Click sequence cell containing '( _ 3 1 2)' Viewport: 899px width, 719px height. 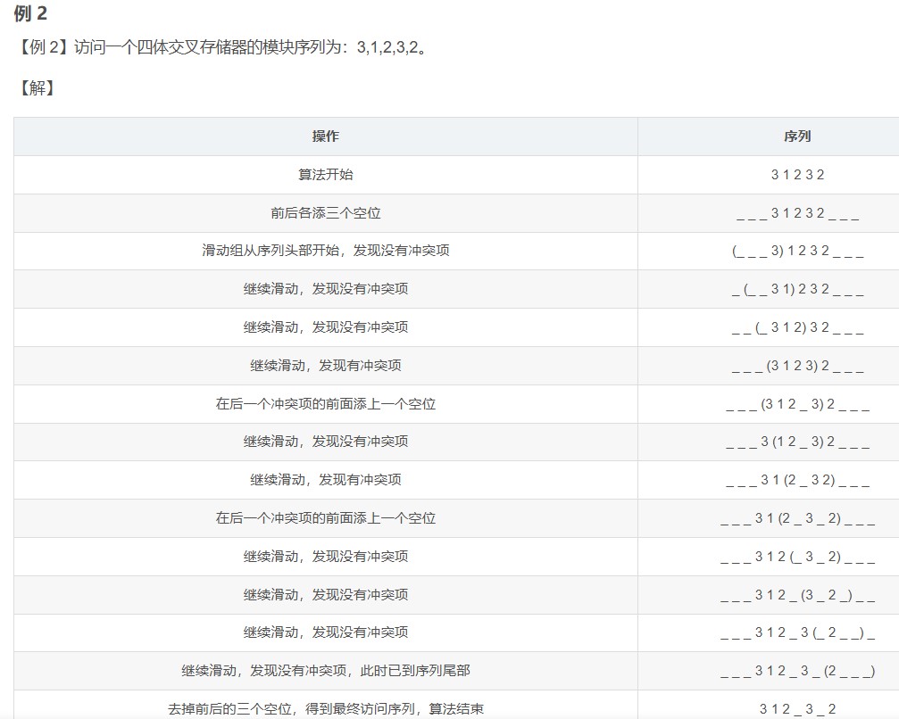(x=796, y=327)
